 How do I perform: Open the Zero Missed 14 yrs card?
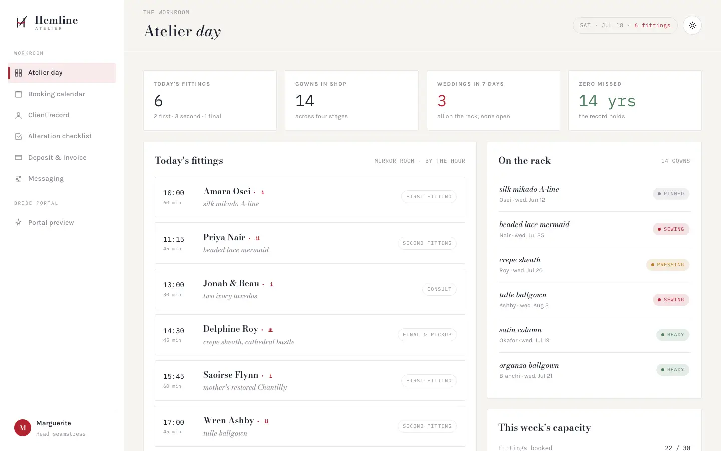(x=635, y=101)
